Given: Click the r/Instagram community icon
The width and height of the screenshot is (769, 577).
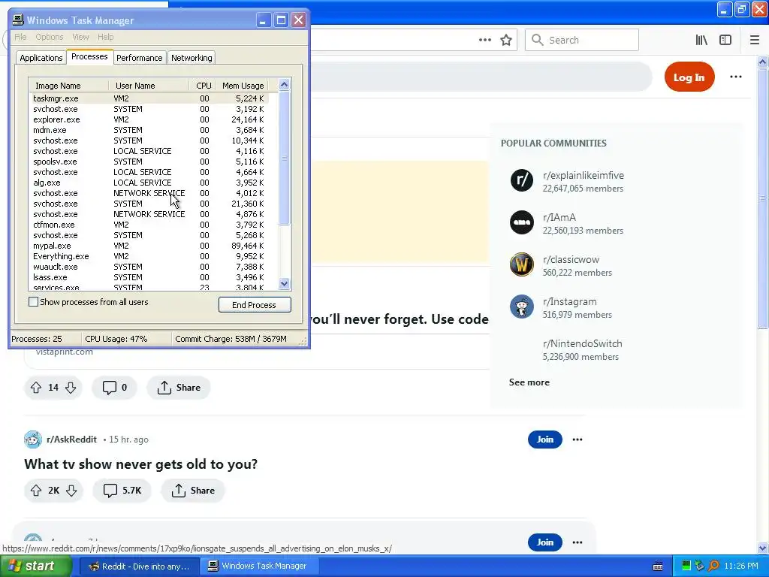Looking at the screenshot, I should (522, 307).
